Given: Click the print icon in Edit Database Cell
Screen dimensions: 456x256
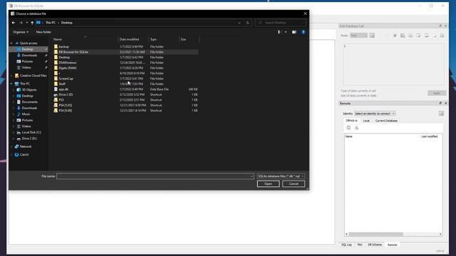Looking at the screenshot, I should 442,36.
